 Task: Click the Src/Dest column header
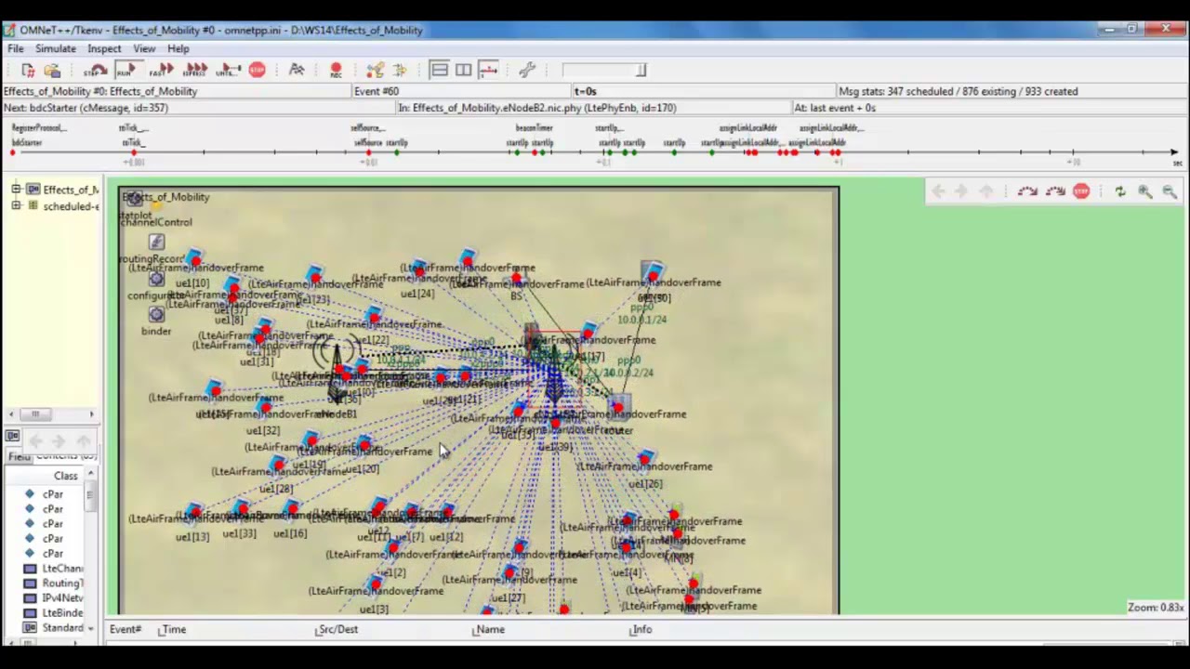pos(337,630)
